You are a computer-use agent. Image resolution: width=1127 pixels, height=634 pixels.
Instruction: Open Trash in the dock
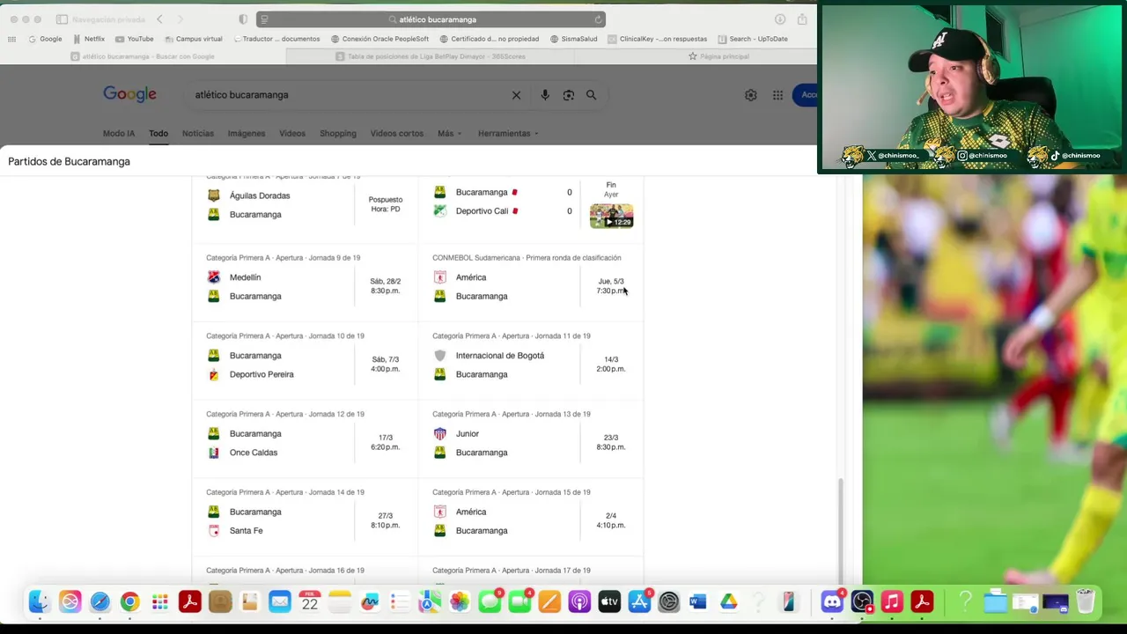(x=1086, y=602)
